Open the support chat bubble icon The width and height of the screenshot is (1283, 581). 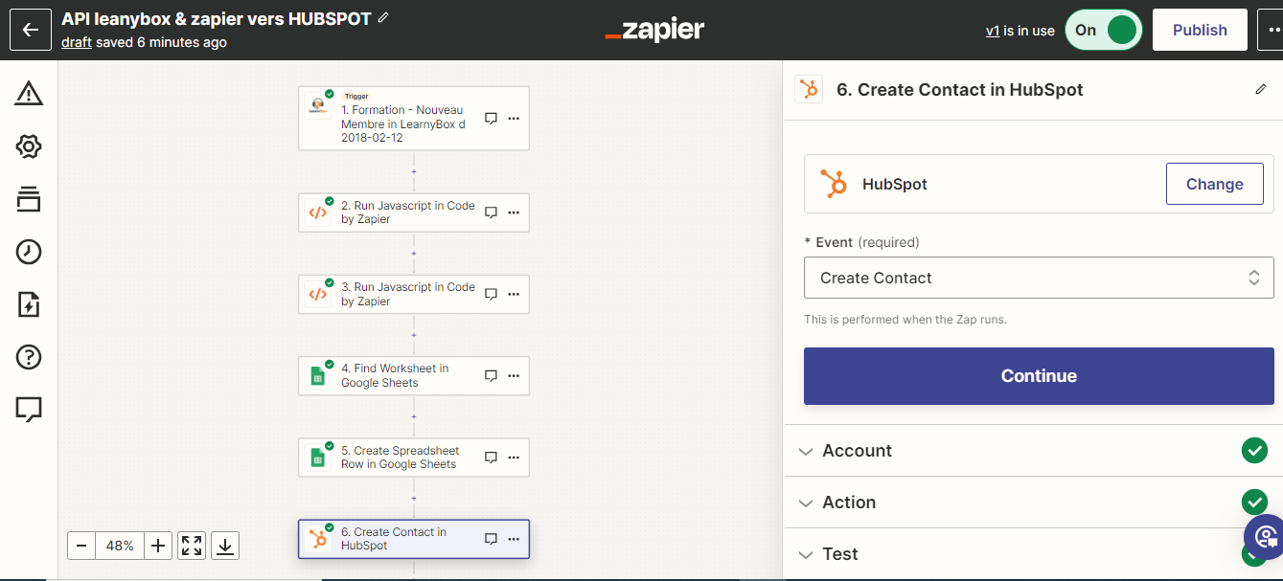coord(1265,536)
